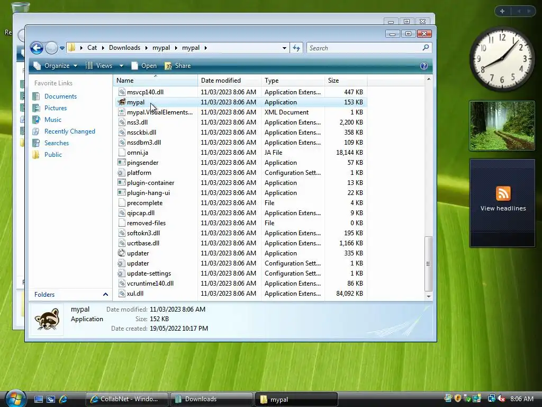Click View headlines on feed gadget
The width and height of the screenshot is (542, 407).
point(503,208)
